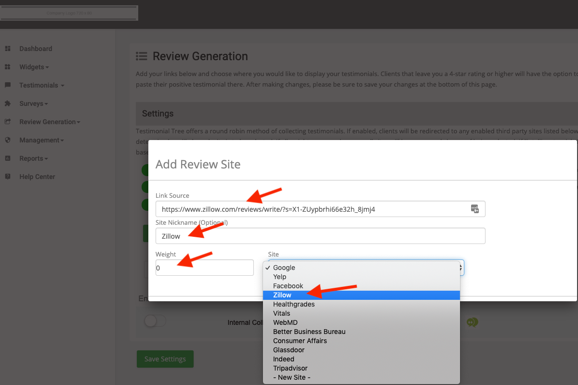Click the Review Generation share icon
Screen dimensions: 578x385
pyautogui.click(x=8, y=122)
